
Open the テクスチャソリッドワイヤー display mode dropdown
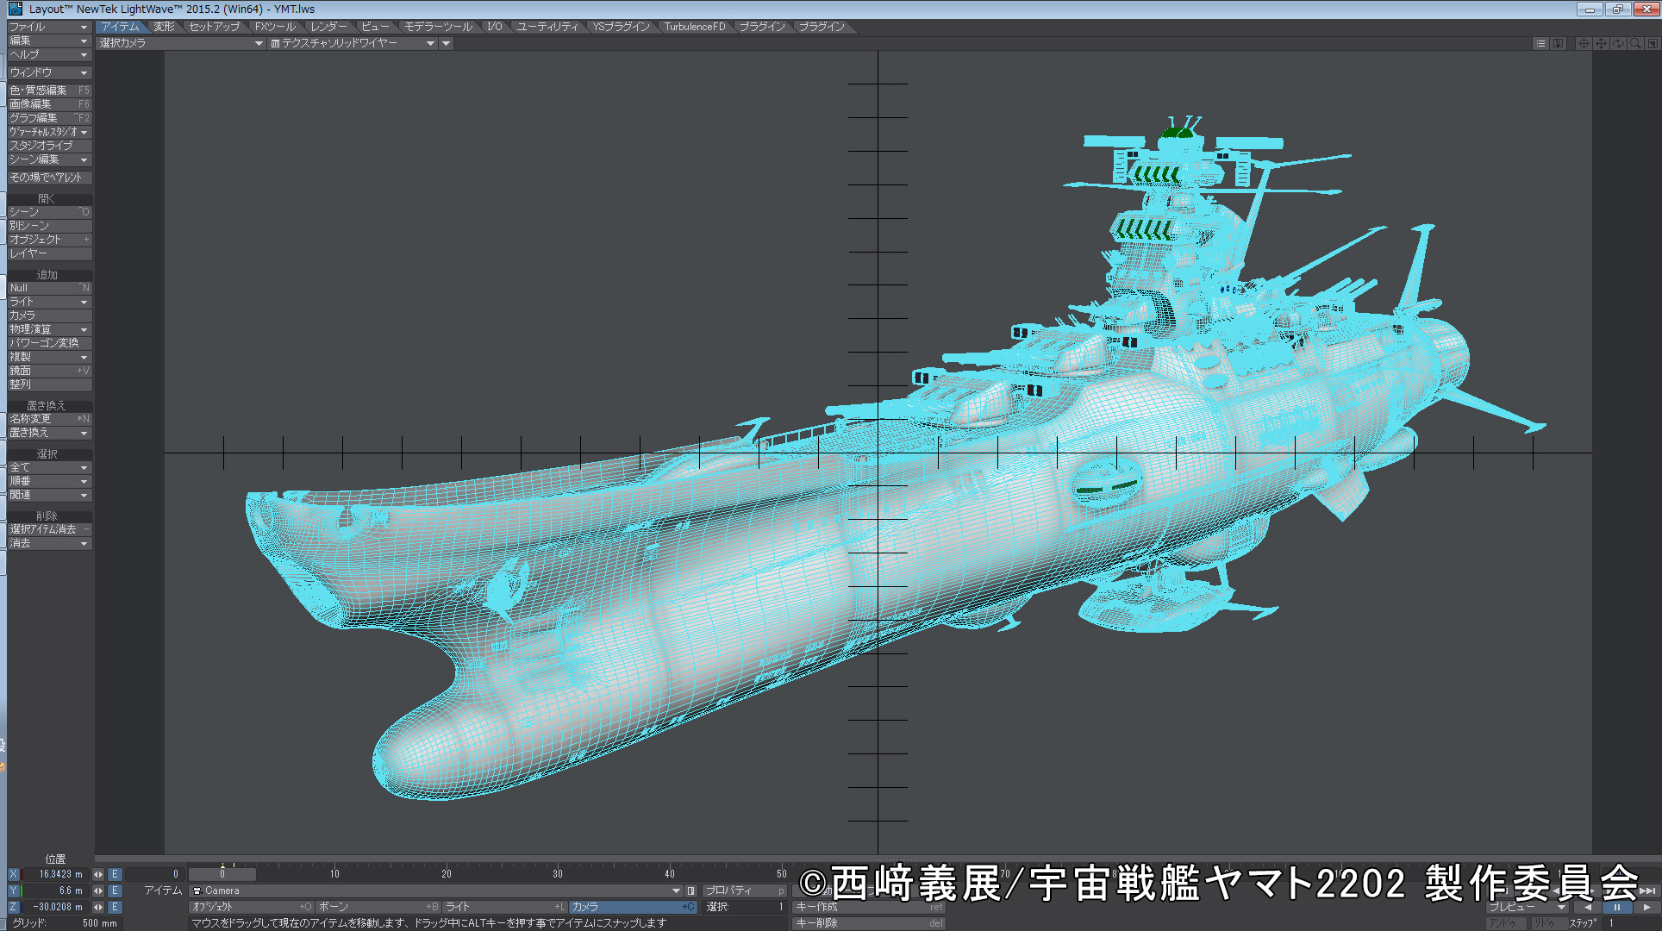tap(352, 43)
